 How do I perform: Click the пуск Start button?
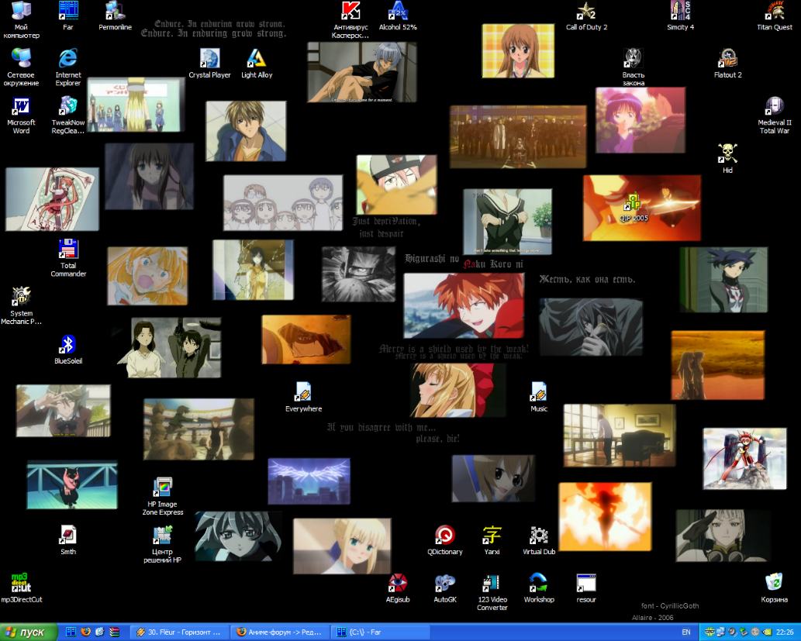point(28,632)
